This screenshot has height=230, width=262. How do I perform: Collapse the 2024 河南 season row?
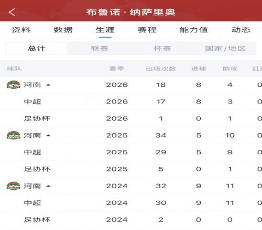(x=48, y=186)
